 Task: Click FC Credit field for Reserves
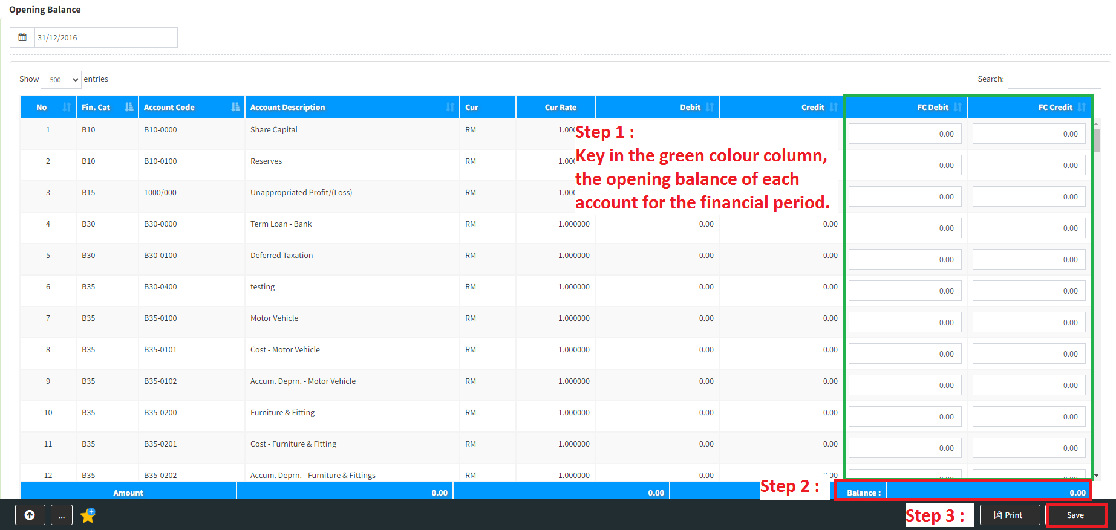tap(1028, 165)
